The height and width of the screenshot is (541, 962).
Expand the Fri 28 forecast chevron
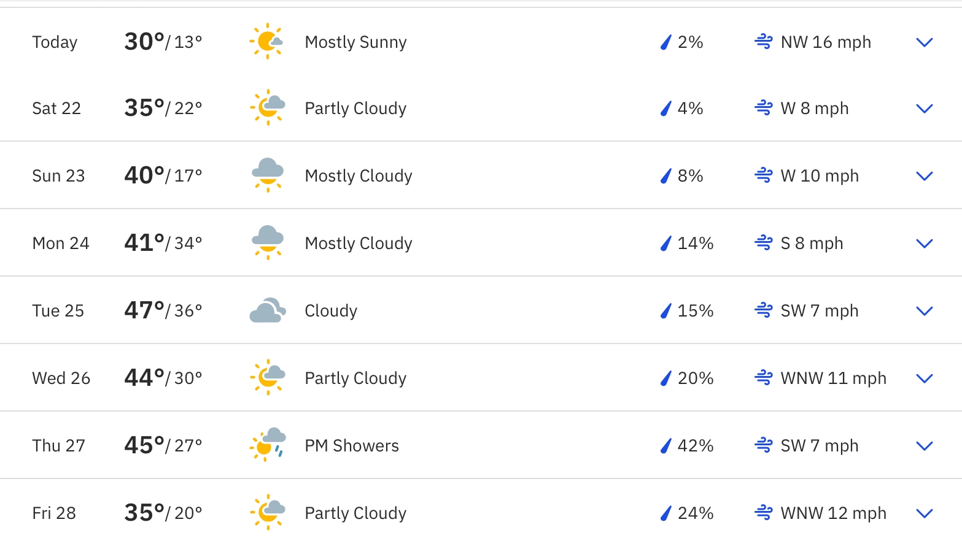click(924, 513)
